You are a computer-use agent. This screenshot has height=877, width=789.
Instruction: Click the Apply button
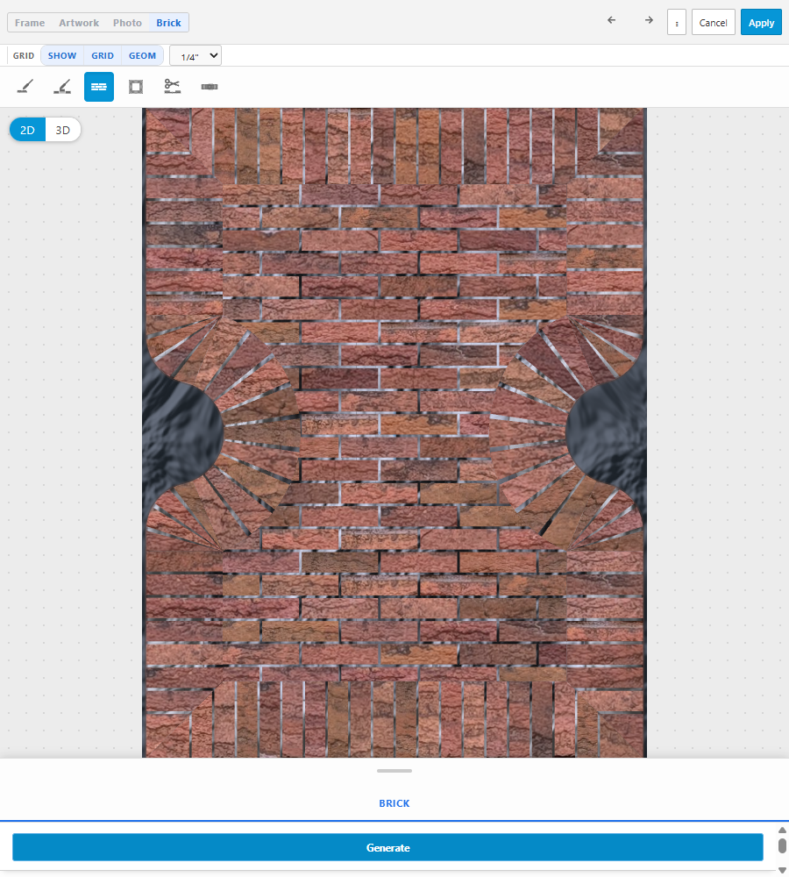[761, 23]
